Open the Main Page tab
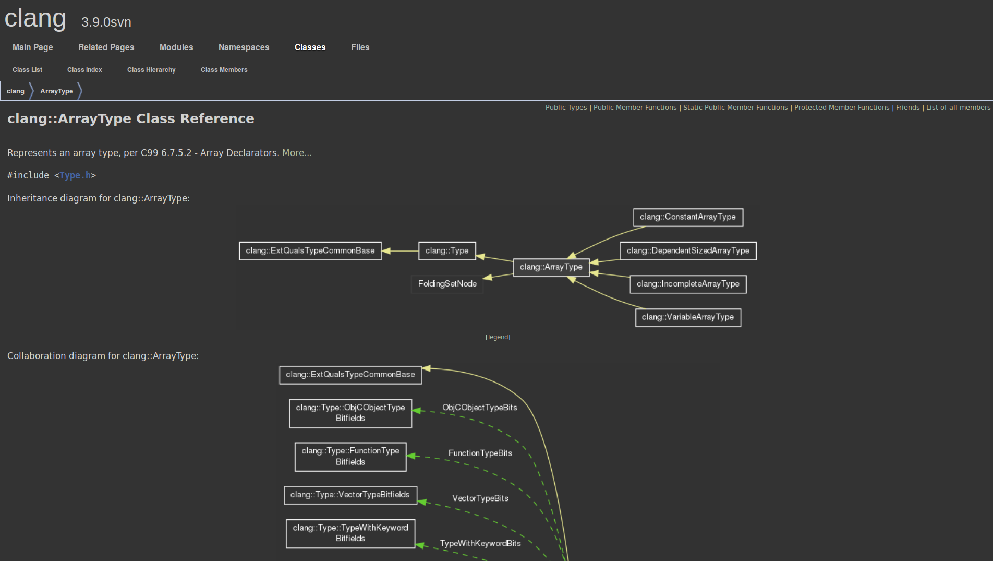This screenshot has width=993, height=561. (32, 47)
